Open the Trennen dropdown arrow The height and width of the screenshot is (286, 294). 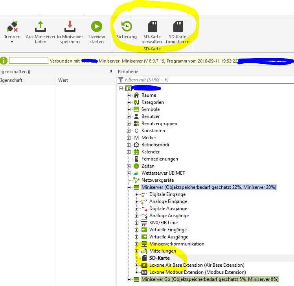point(12,42)
